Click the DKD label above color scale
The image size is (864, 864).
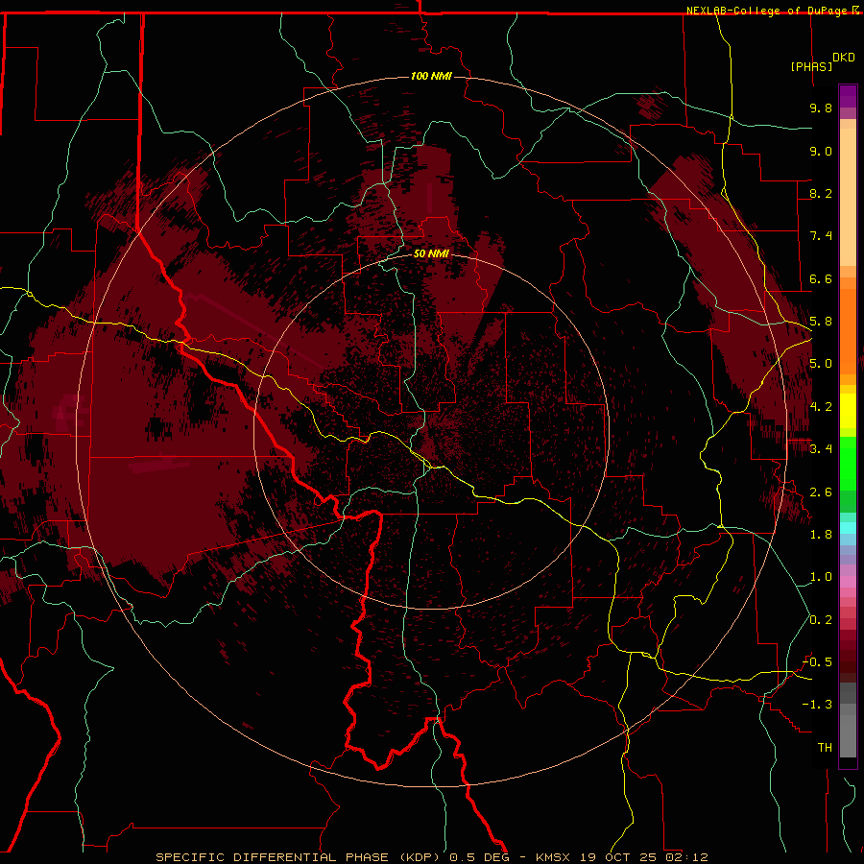pos(844,58)
